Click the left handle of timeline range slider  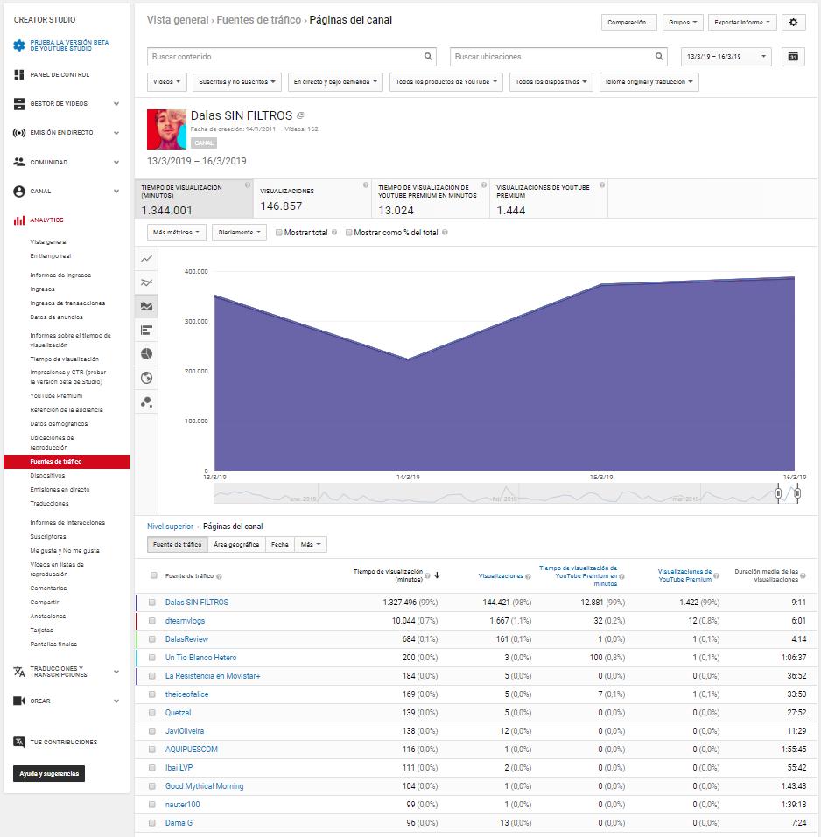tap(778, 493)
